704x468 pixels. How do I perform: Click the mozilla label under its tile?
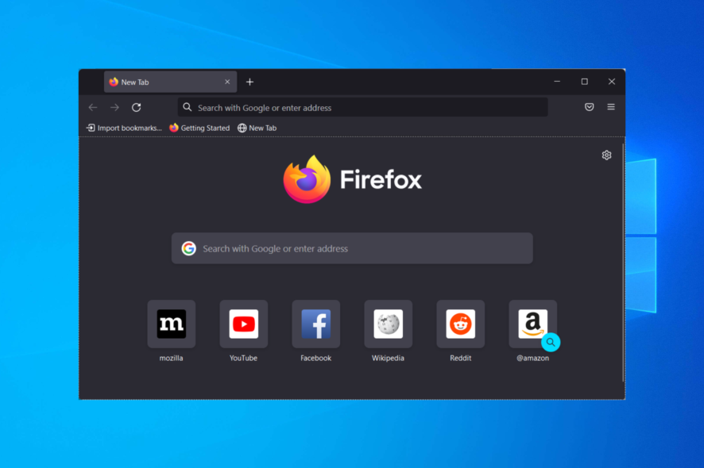coord(171,359)
